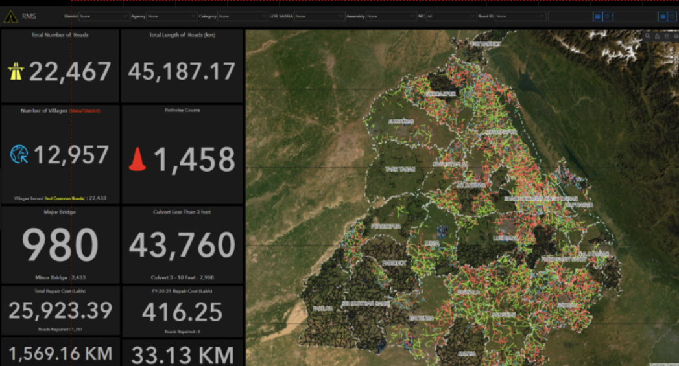Click the map home extent icon

[658, 36]
